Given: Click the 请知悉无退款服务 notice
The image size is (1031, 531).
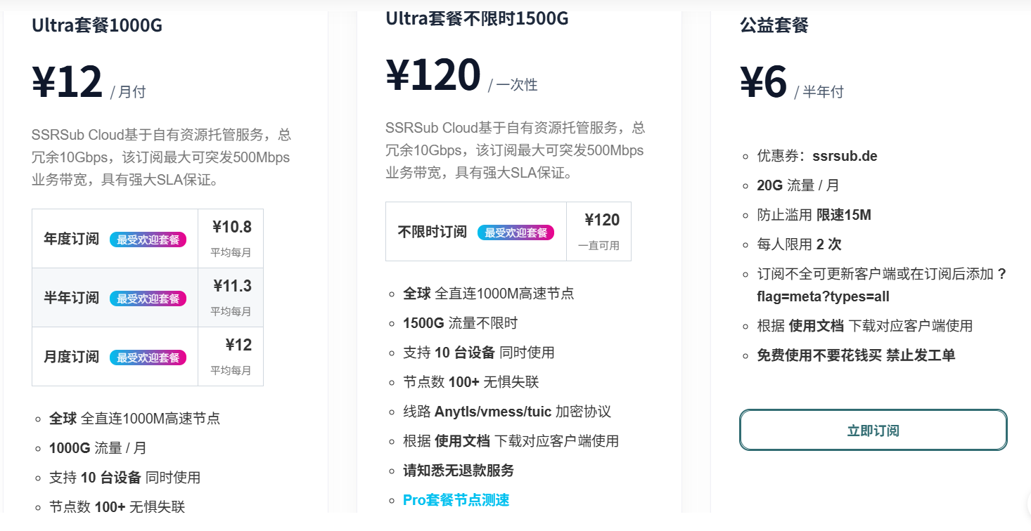Looking at the screenshot, I should (458, 471).
